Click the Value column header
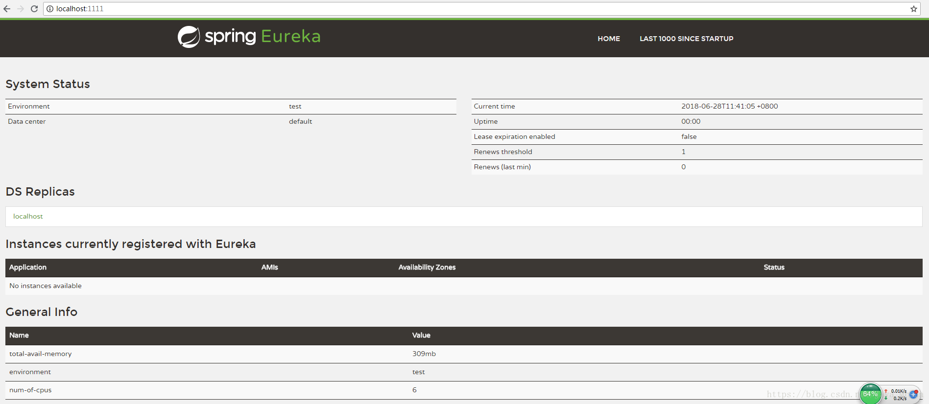This screenshot has height=404, width=929. coord(421,335)
